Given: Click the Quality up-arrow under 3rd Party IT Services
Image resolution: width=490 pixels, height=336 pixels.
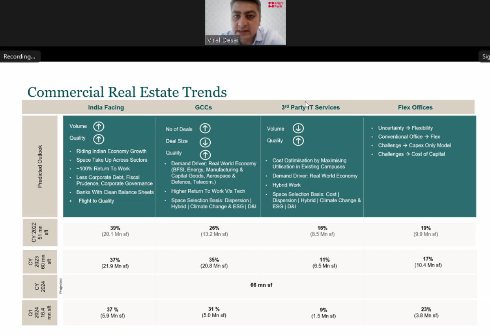Looking at the screenshot, I should click(298, 141).
